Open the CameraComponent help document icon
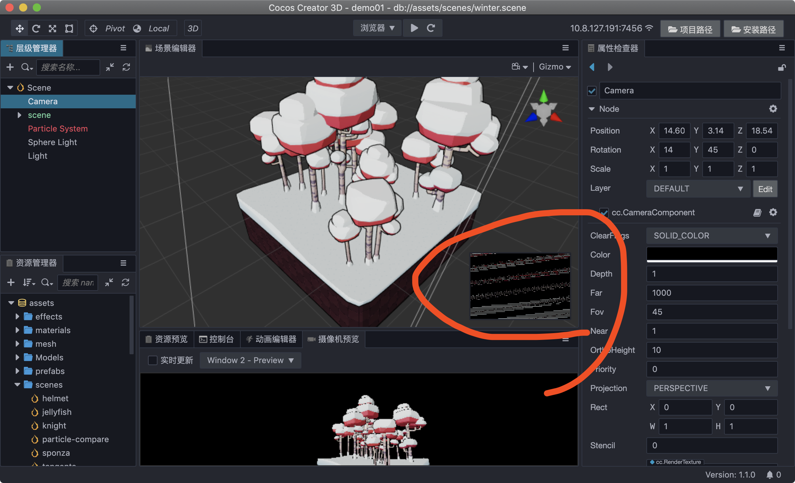The height and width of the screenshot is (483, 795). tap(757, 213)
